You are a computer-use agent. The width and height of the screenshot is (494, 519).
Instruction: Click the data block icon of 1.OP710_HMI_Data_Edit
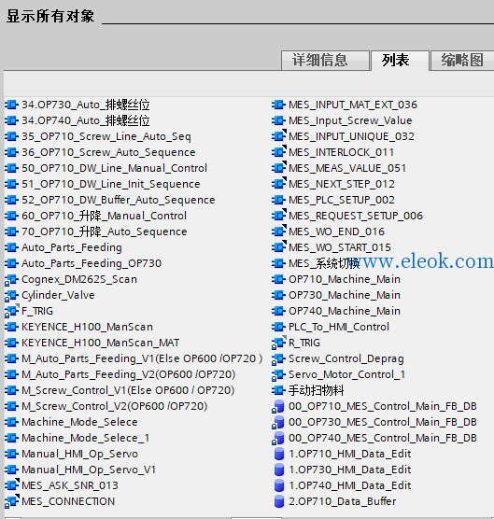click(279, 454)
